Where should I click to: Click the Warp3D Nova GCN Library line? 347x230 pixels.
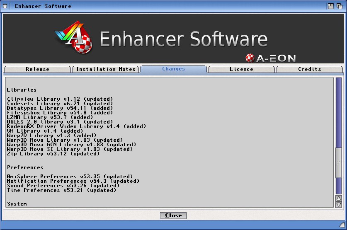[71, 145]
